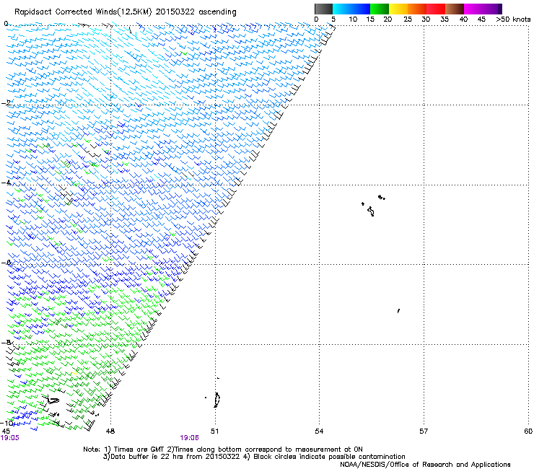Click latitude label '-6' on left axis

[x=6, y=263]
